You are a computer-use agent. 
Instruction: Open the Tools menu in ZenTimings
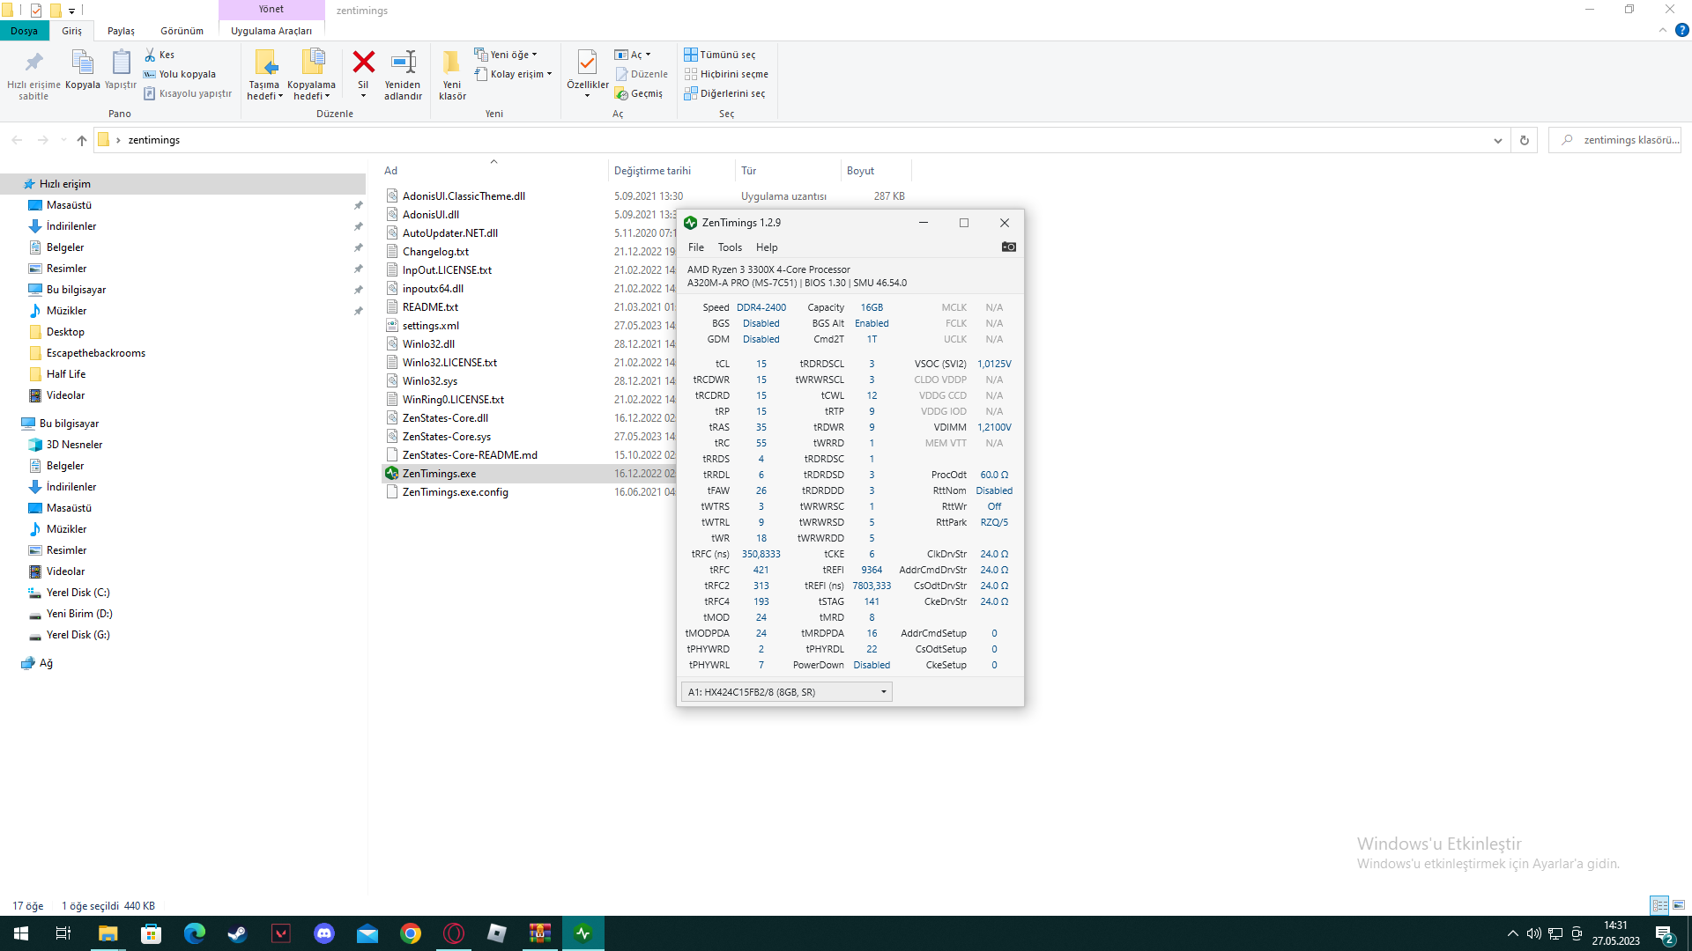730,247
